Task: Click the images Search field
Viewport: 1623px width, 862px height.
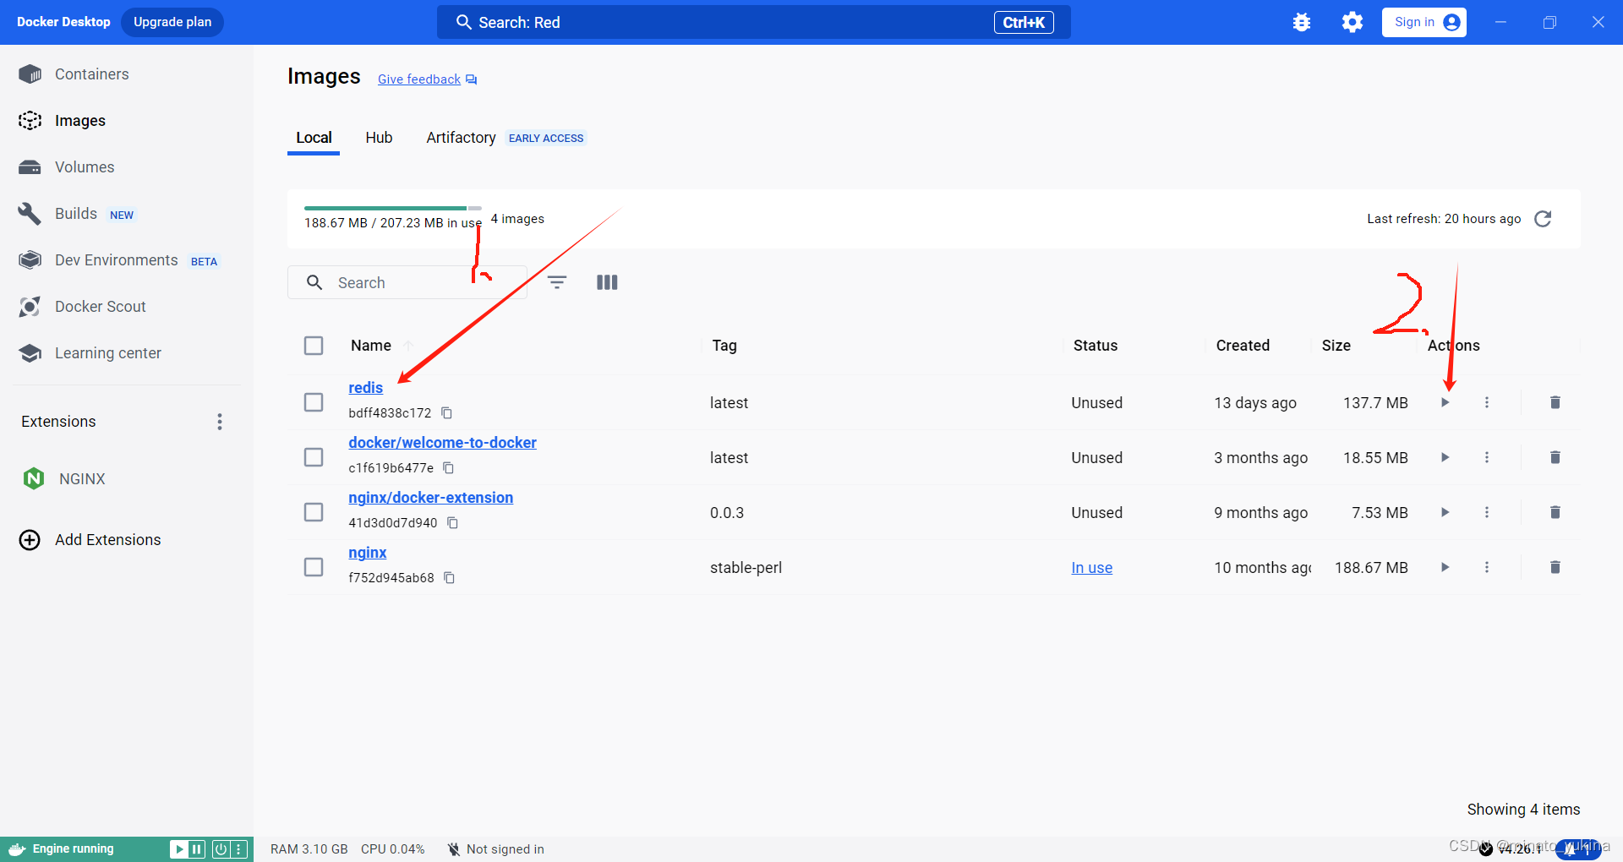Action: click(407, 282)
